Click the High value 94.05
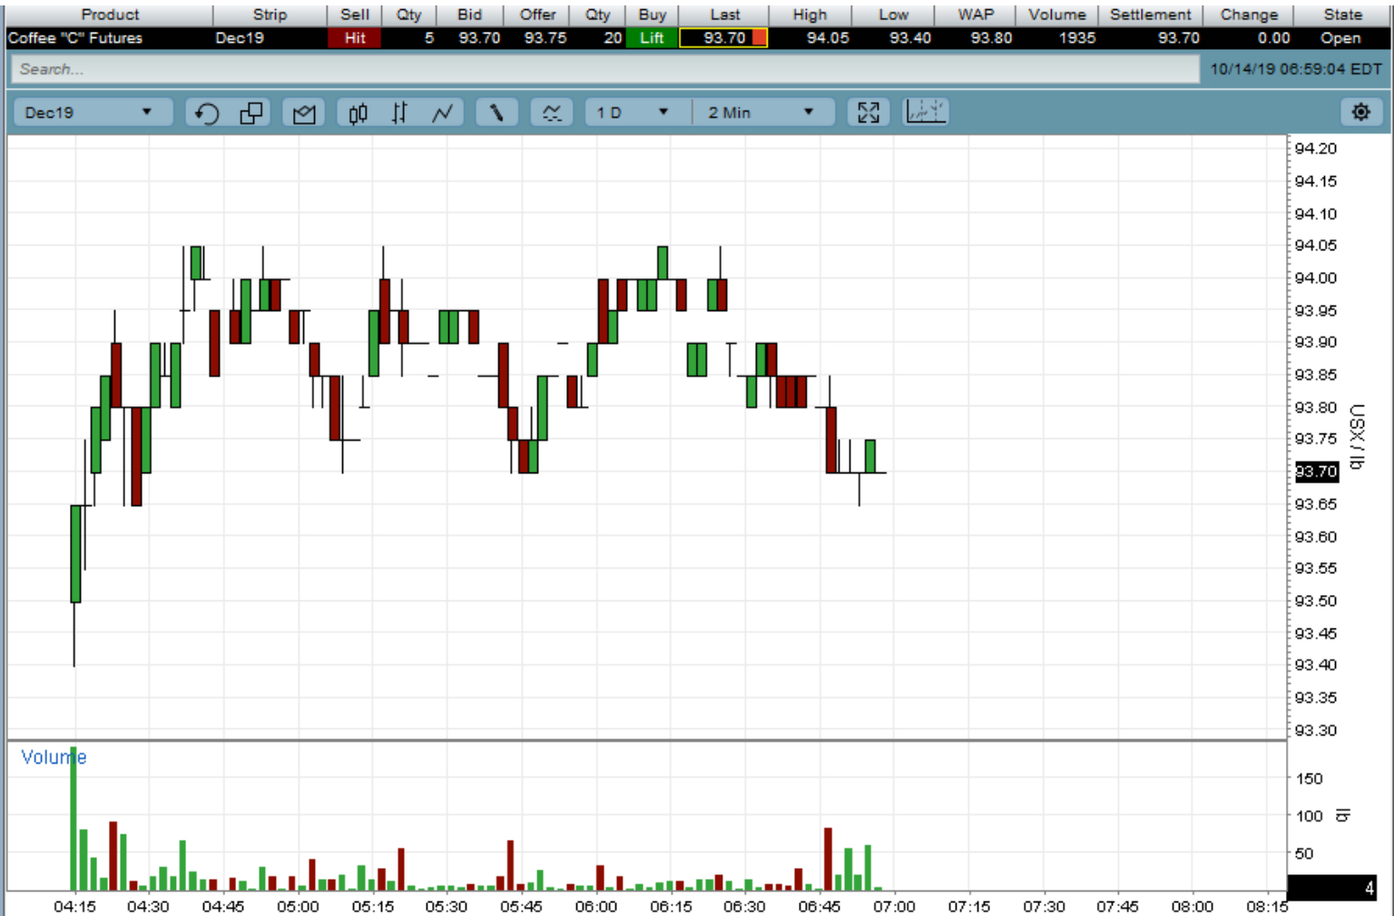The width and height of the screenshot is (1394, 916). [828, 38]
